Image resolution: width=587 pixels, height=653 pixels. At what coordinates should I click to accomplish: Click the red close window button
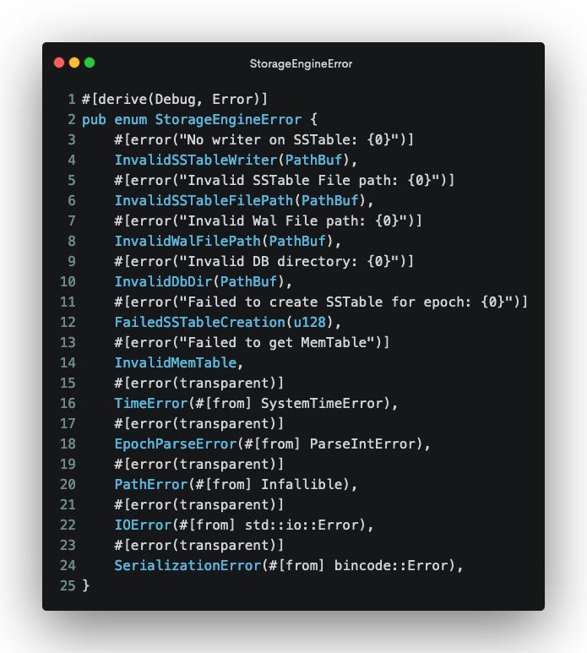pos(59,63)
